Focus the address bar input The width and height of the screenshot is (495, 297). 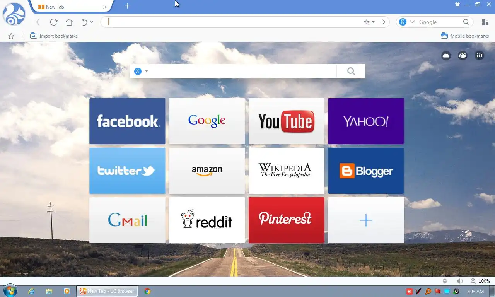[x=232, y=22]
